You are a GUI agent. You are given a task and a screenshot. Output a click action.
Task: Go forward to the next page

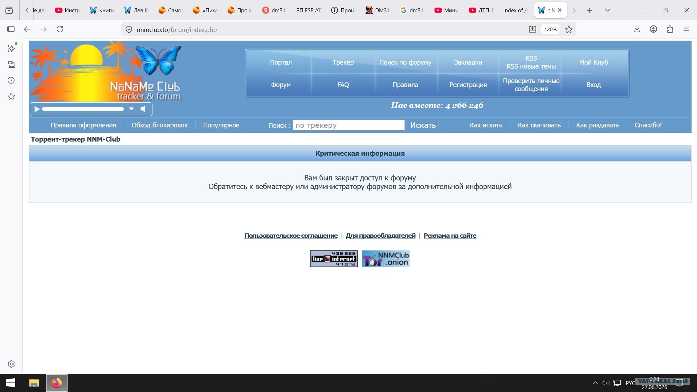44,29
